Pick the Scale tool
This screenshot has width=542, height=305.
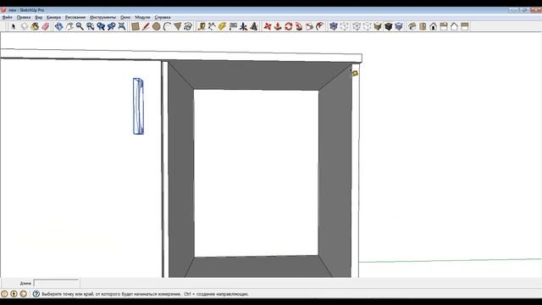[309, 26]
